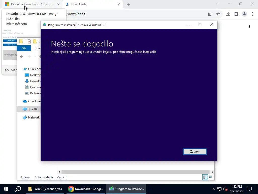Click the Zatvori button in the installer

point(195,152)
